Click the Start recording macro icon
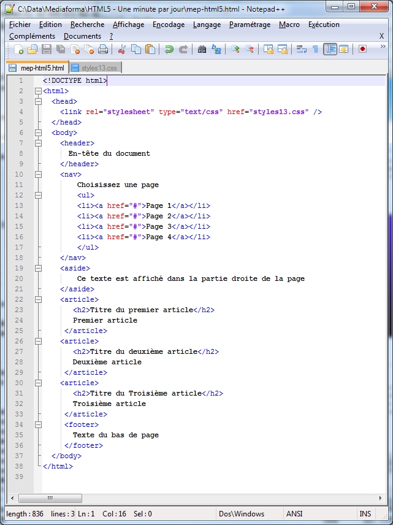The height and width of the screenshot is (525, 393). [362, 50]
